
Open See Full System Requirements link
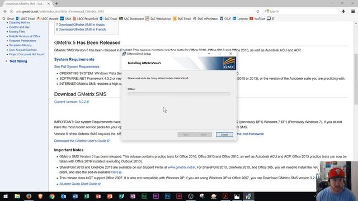tap(77, 66)
